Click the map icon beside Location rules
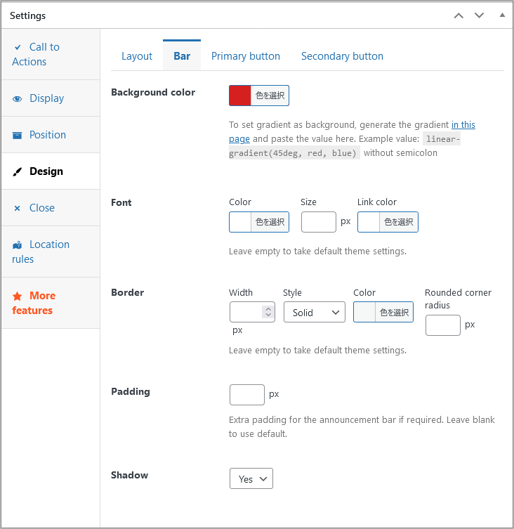Viewport: 514px width, 529px height. point(18,245)
